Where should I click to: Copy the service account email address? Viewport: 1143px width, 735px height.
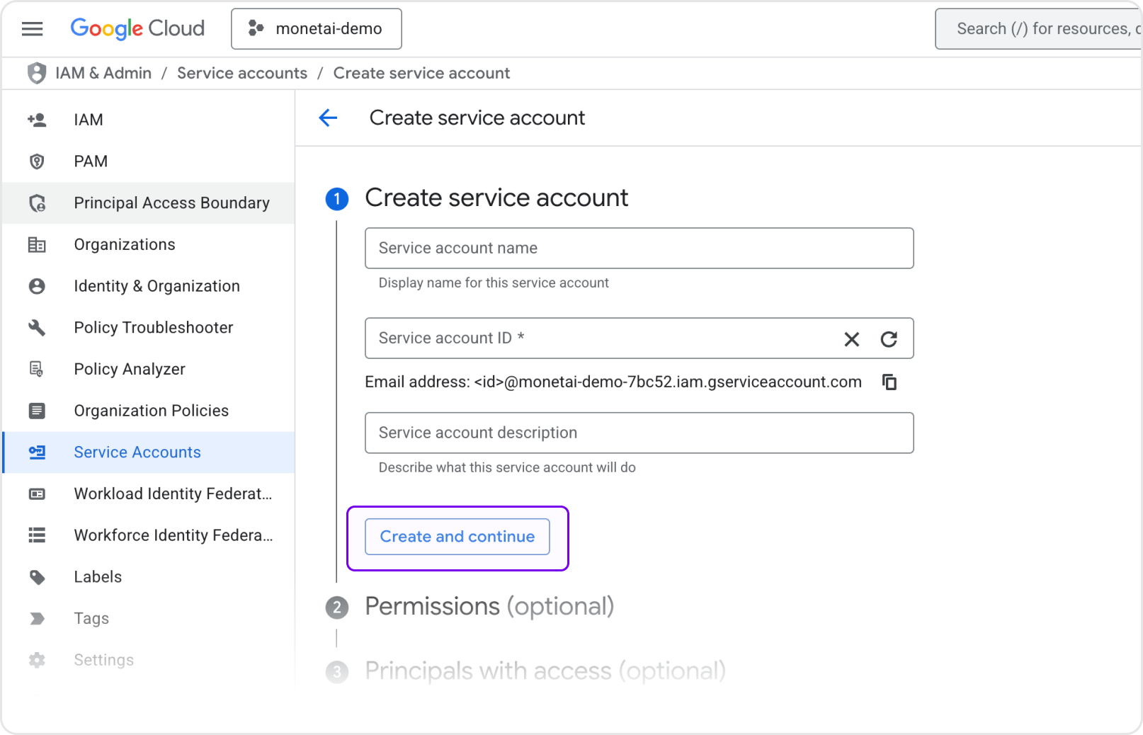(x=889, y=382)
